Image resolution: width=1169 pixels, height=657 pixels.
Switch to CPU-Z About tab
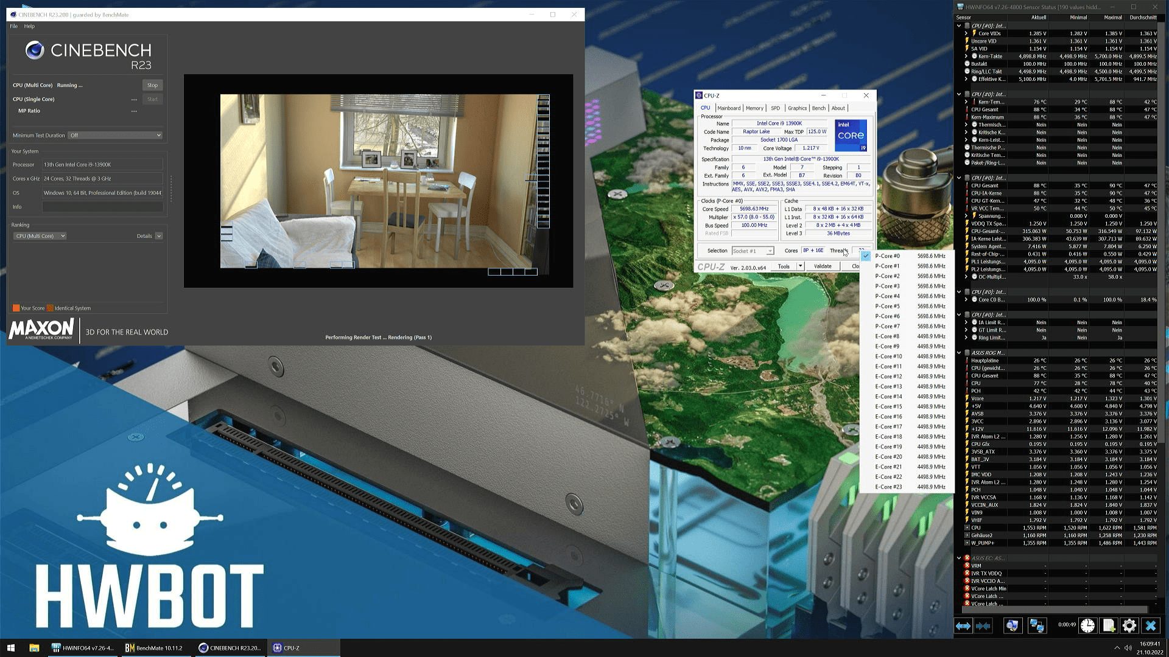(x=838, y=108)
